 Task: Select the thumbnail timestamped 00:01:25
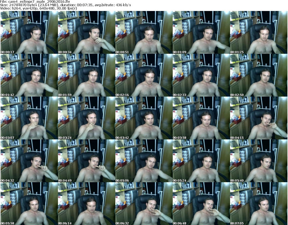click(259, 32)
